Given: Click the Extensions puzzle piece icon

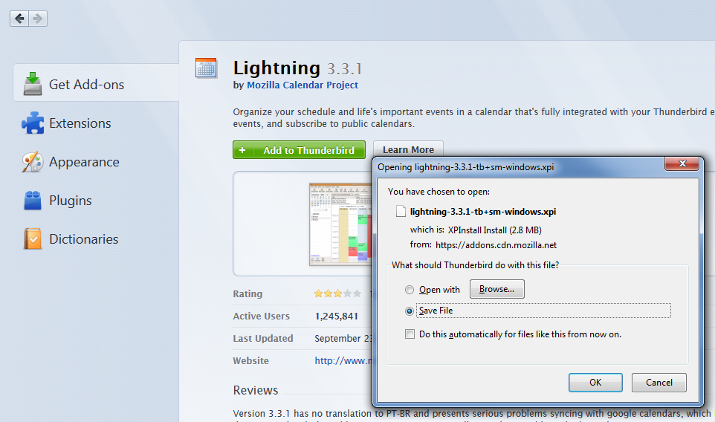Looking at the screenshot, I should [33, 123].
